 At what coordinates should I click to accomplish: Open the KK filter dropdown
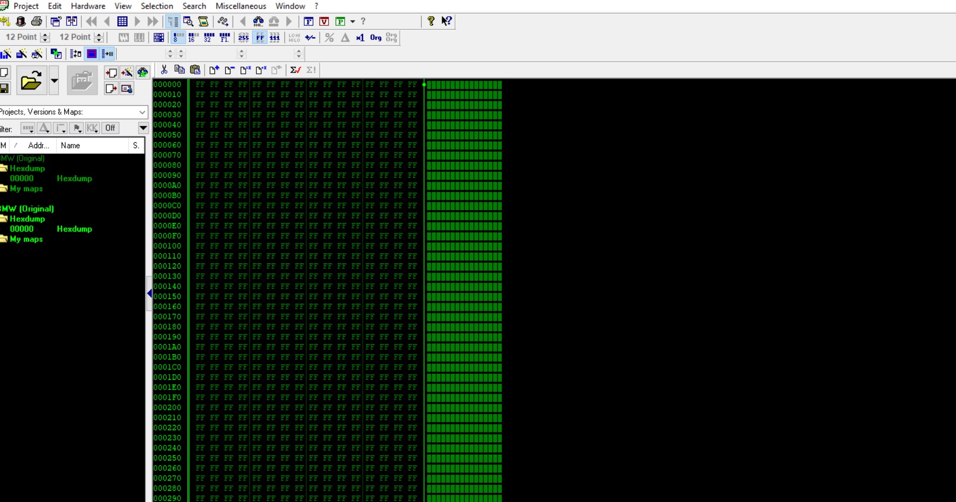tap(93, 128)
